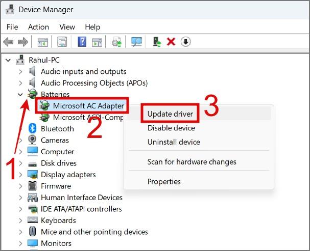Click the Computer monitor icon in tree

pos(32,151)
